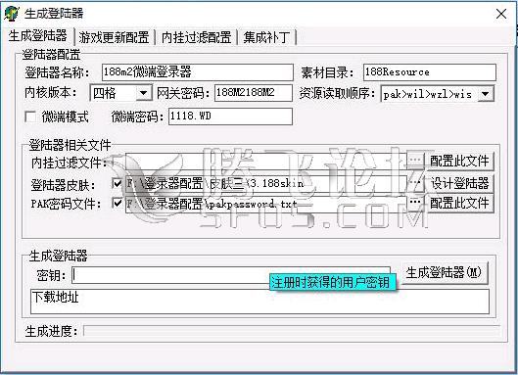Click the 生成进度 progress bar
The height and width of the screenshot is (375, 518).
(x=292, y=330)
